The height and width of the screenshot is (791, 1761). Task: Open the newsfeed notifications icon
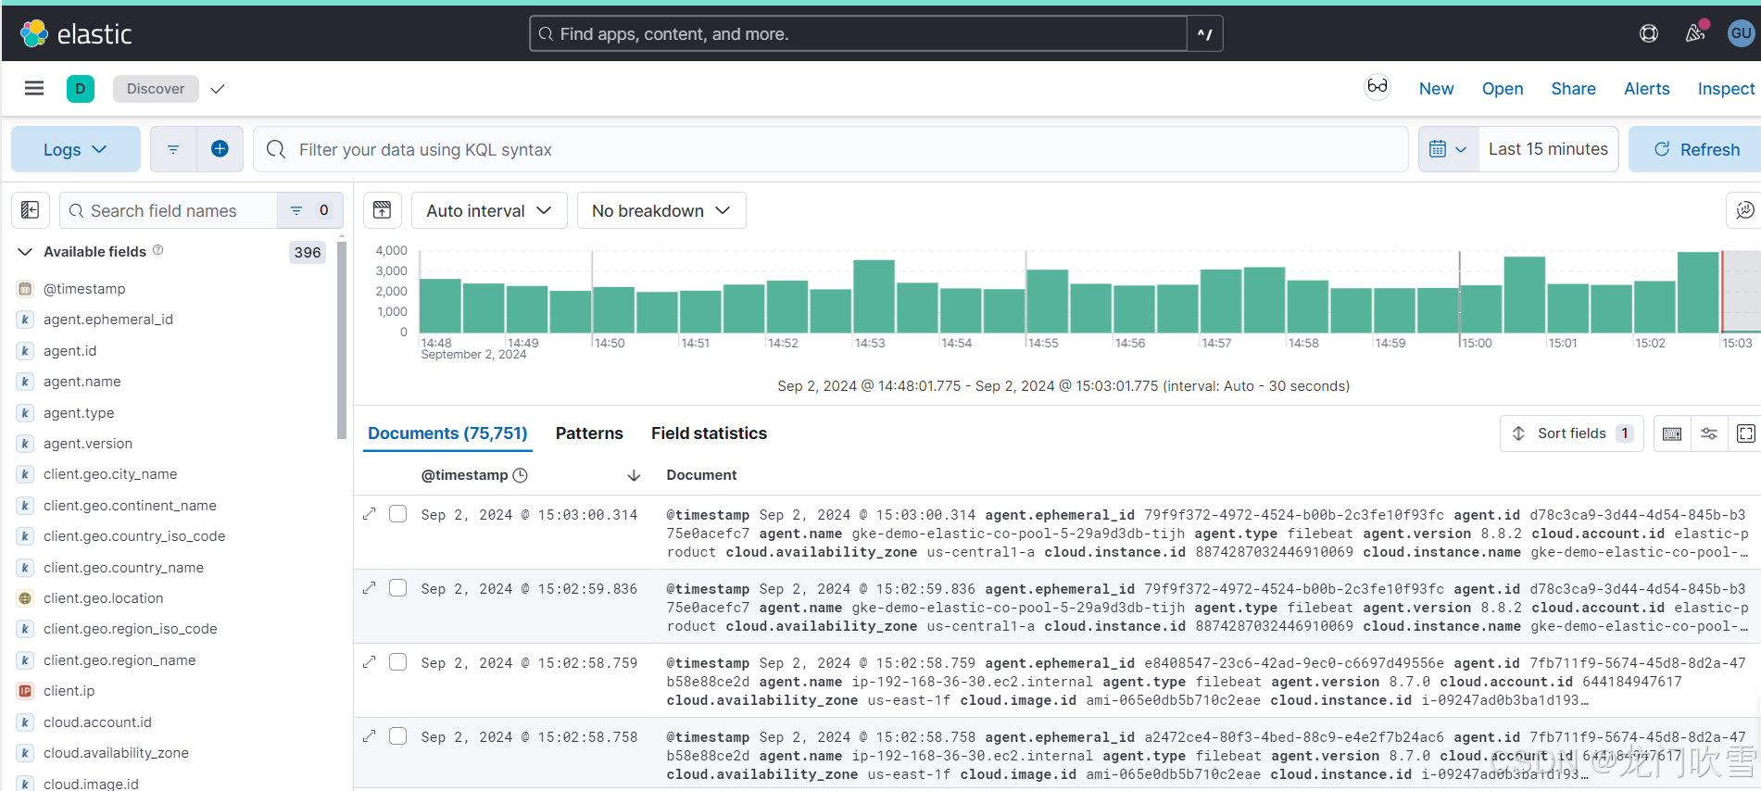[1695, 33]
